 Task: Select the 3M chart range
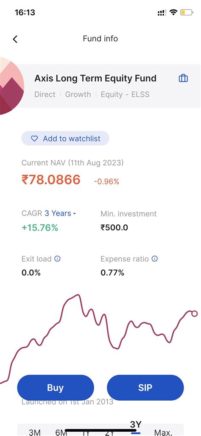[x=35, y=432]
